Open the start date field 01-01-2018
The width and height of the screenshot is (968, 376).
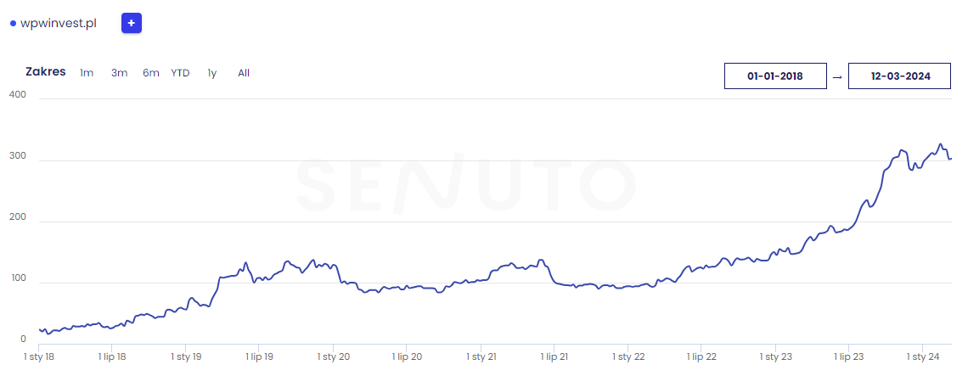(775, 76)
